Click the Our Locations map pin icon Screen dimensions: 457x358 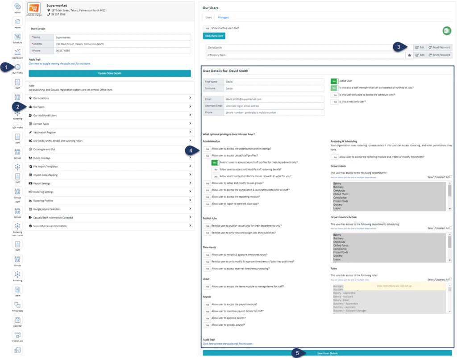coord(30,98)
